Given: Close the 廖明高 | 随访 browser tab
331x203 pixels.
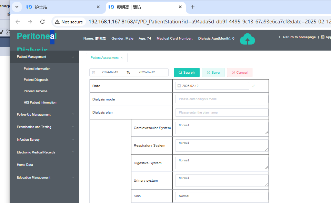Looking at the screenshot, I should pos(180,7).
